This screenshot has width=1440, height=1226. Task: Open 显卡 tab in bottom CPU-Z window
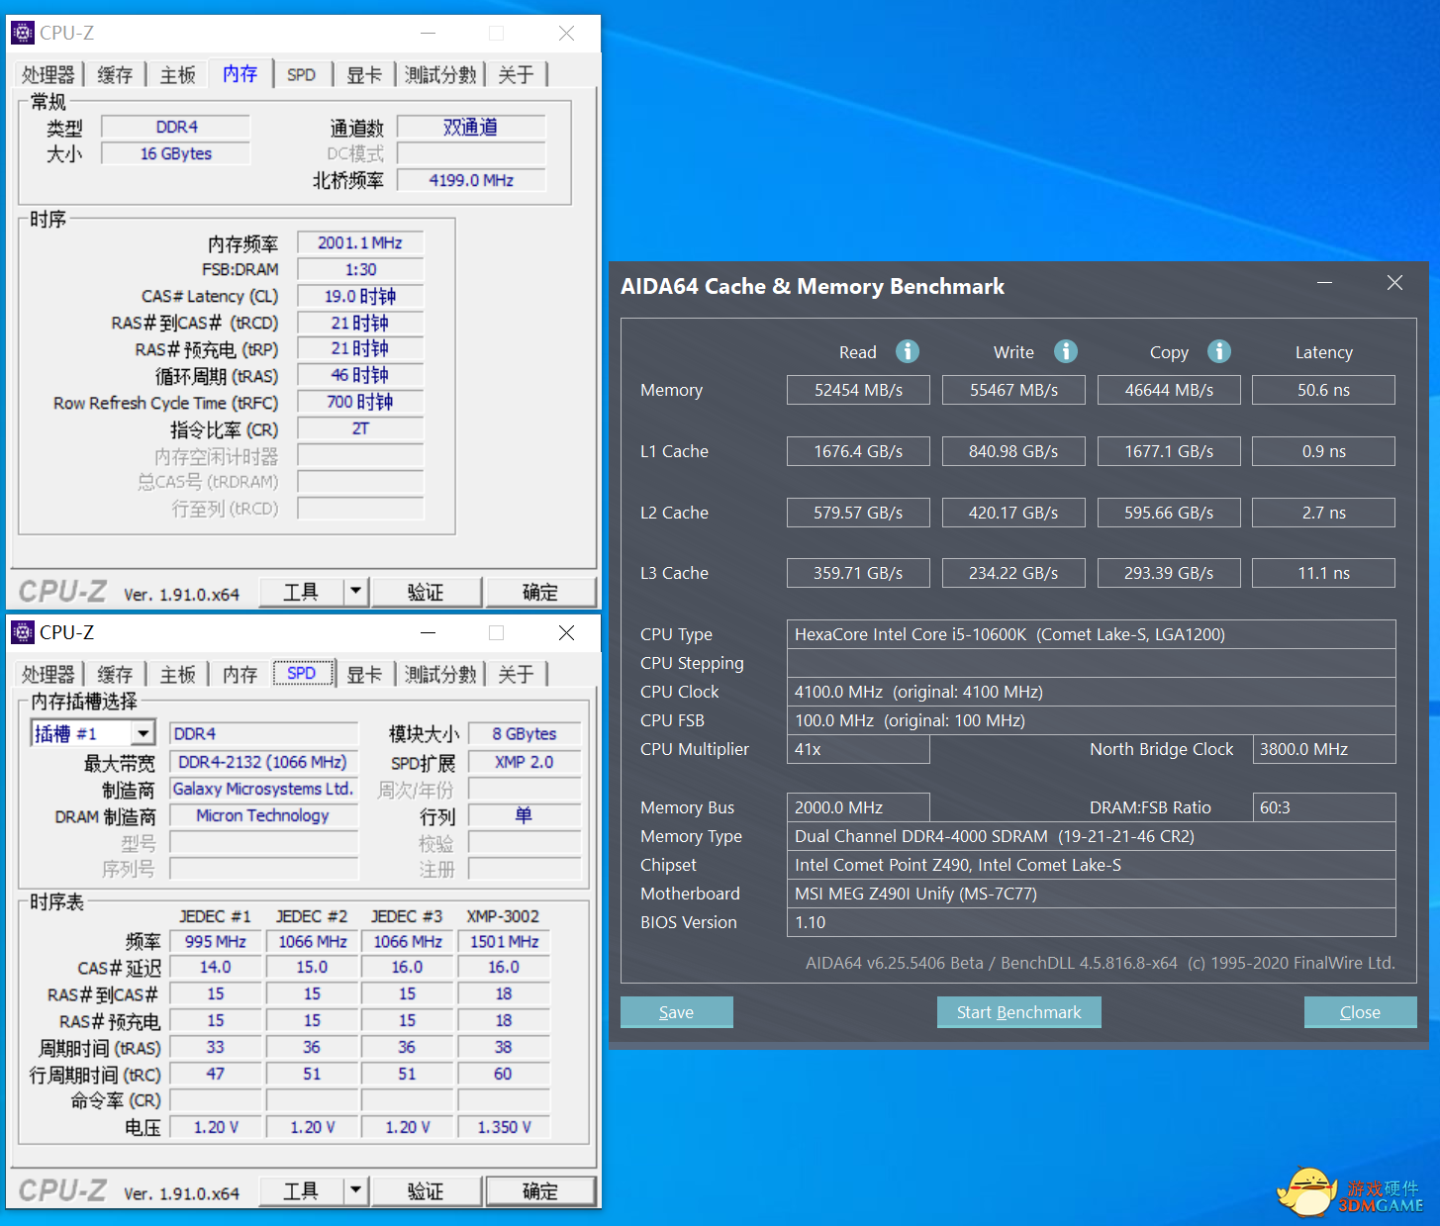[364, 675]
